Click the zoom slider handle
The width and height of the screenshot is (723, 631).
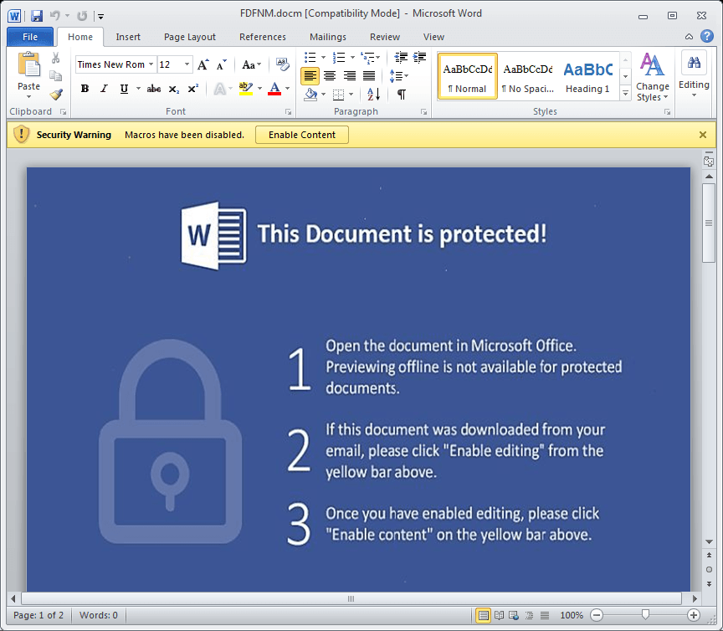click(x=645, y=615)
